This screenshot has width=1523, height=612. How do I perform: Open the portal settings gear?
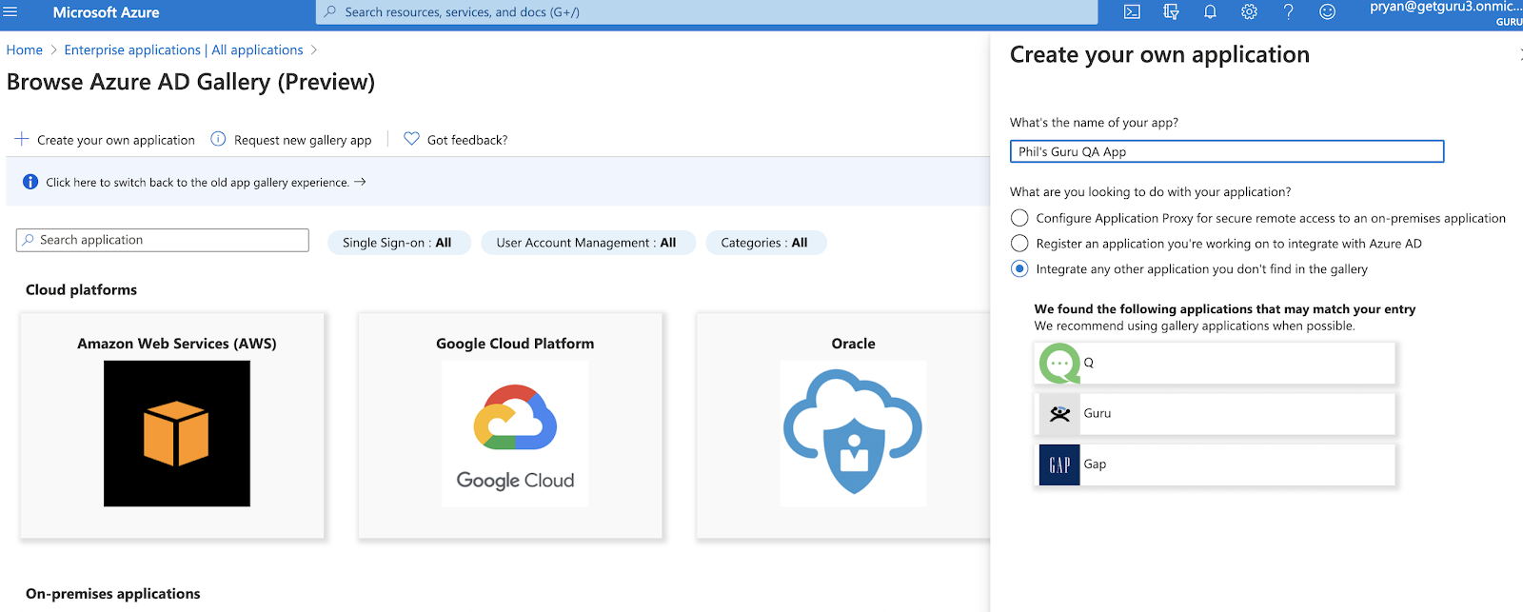click(x=1249, y=12)
